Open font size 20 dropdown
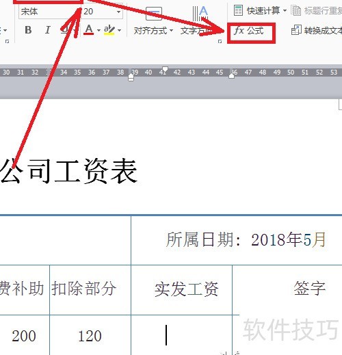Screen dimensions: 342x355 118,12
